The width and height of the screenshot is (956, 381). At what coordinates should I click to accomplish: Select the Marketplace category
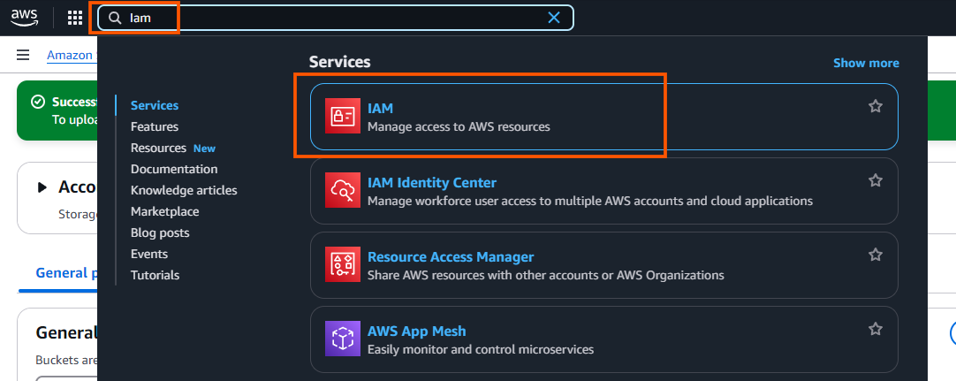(164, 211)
